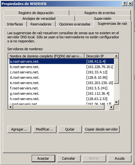The width and height of the screenshot is (135, 165).
Task: Switch to Opciones avanzadas tab
Action: [75, 24]
